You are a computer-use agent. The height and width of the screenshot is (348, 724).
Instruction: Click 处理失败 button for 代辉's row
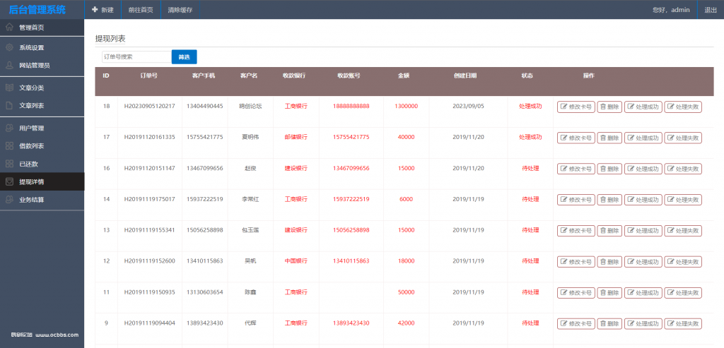(683, 323)
